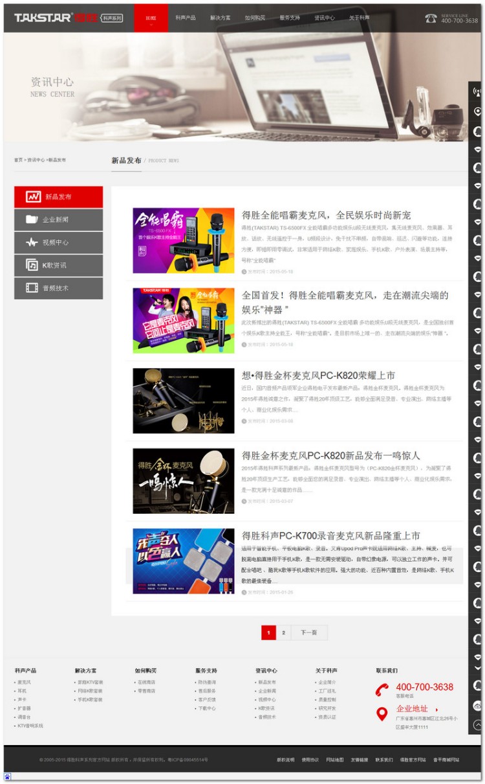Click the signal tower icon atop right dock
Screen dimensions: 485x784
pos(477,91)
